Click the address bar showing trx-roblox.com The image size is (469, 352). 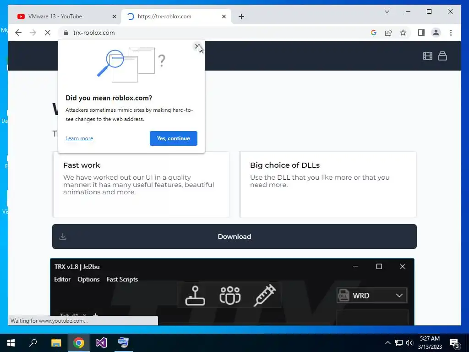pyautogui.click(x=213, y=33)
